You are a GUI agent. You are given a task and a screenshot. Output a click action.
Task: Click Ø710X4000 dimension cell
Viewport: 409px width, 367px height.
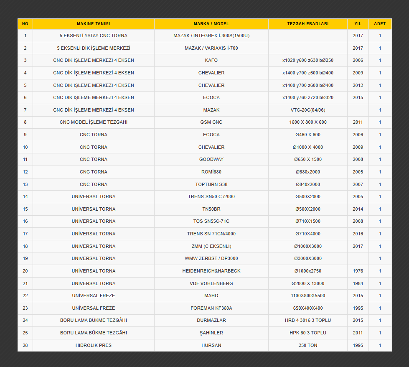pyautogui.click(x=308, y=234)
